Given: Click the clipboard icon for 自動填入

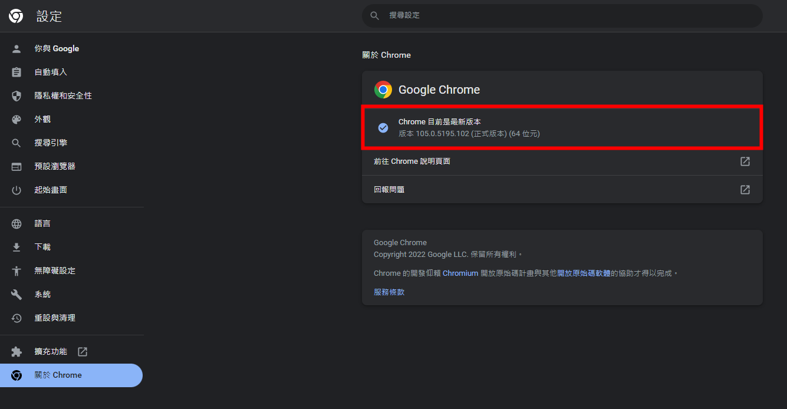Looking at the screenshot, I should [x=17, y=72].
